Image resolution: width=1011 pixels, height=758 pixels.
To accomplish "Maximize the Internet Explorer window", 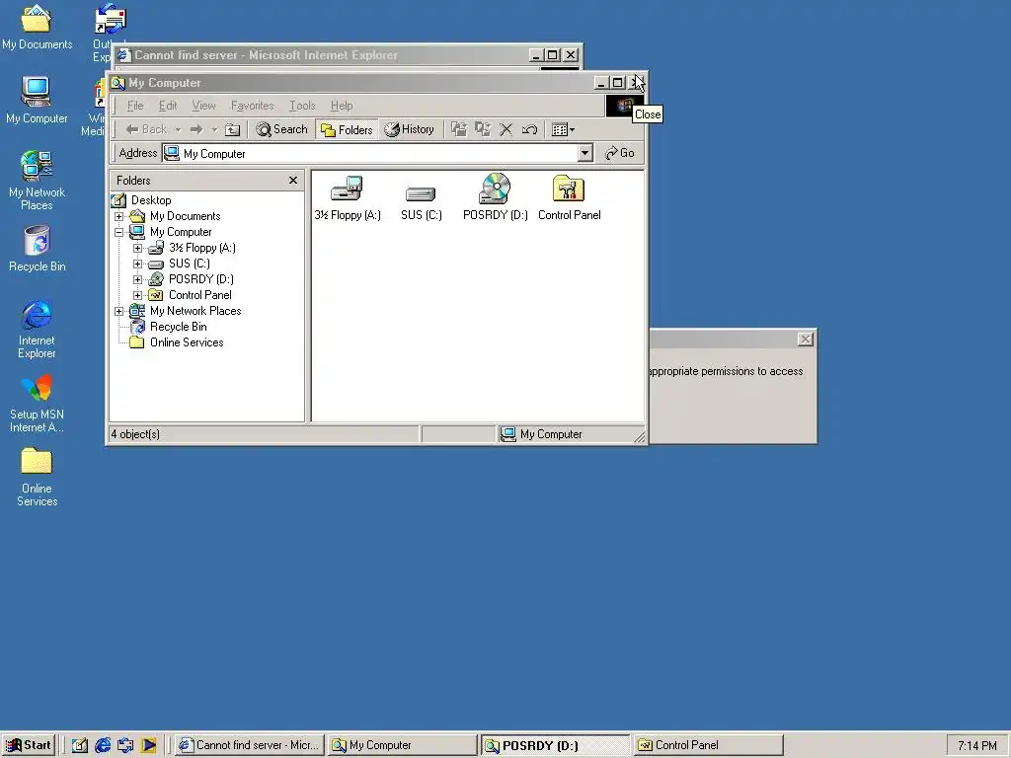I will coord(553,55).
